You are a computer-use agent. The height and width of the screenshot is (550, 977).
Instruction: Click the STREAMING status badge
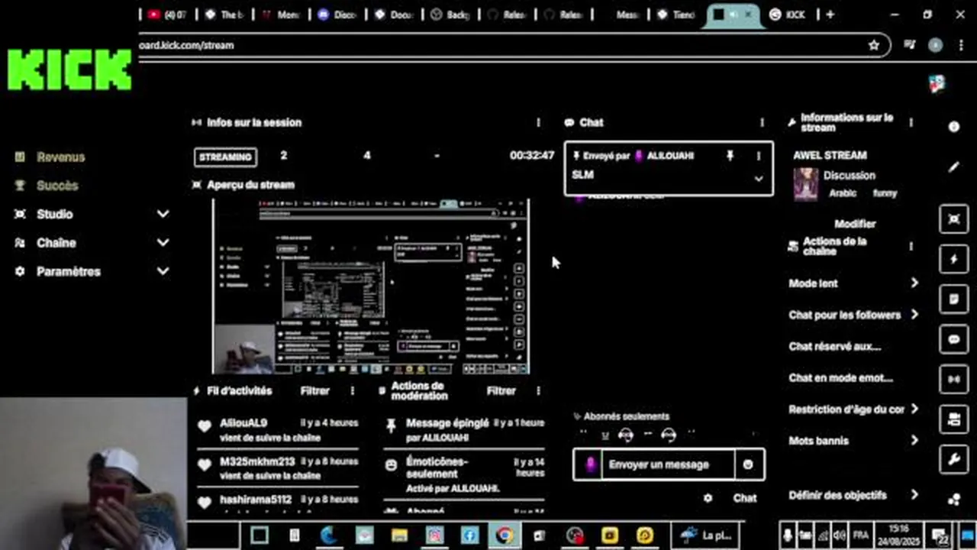(x=225, y=157)
